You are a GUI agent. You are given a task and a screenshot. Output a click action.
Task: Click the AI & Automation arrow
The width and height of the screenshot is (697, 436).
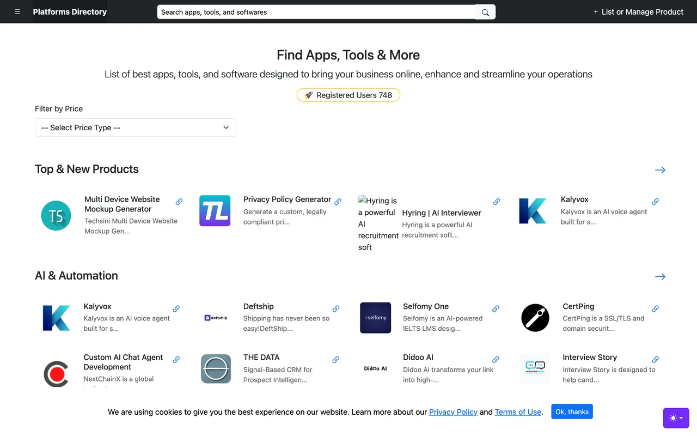660,276
